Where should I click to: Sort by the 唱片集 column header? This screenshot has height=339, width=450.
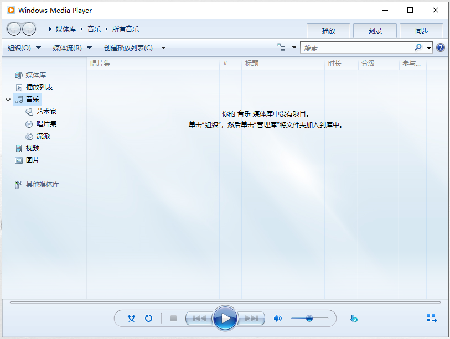(153, 64)
